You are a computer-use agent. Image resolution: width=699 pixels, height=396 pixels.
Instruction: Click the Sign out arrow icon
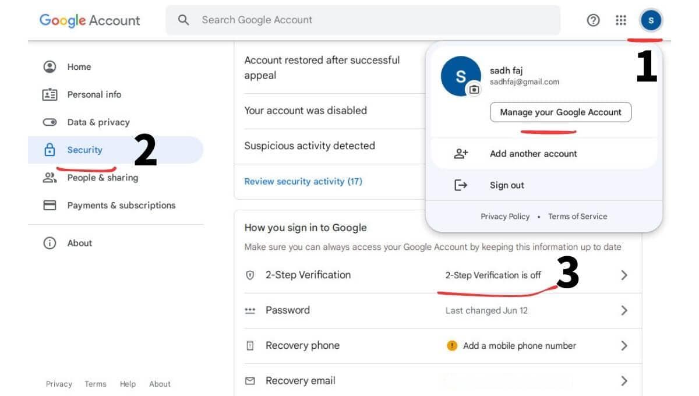pos(461,185)
